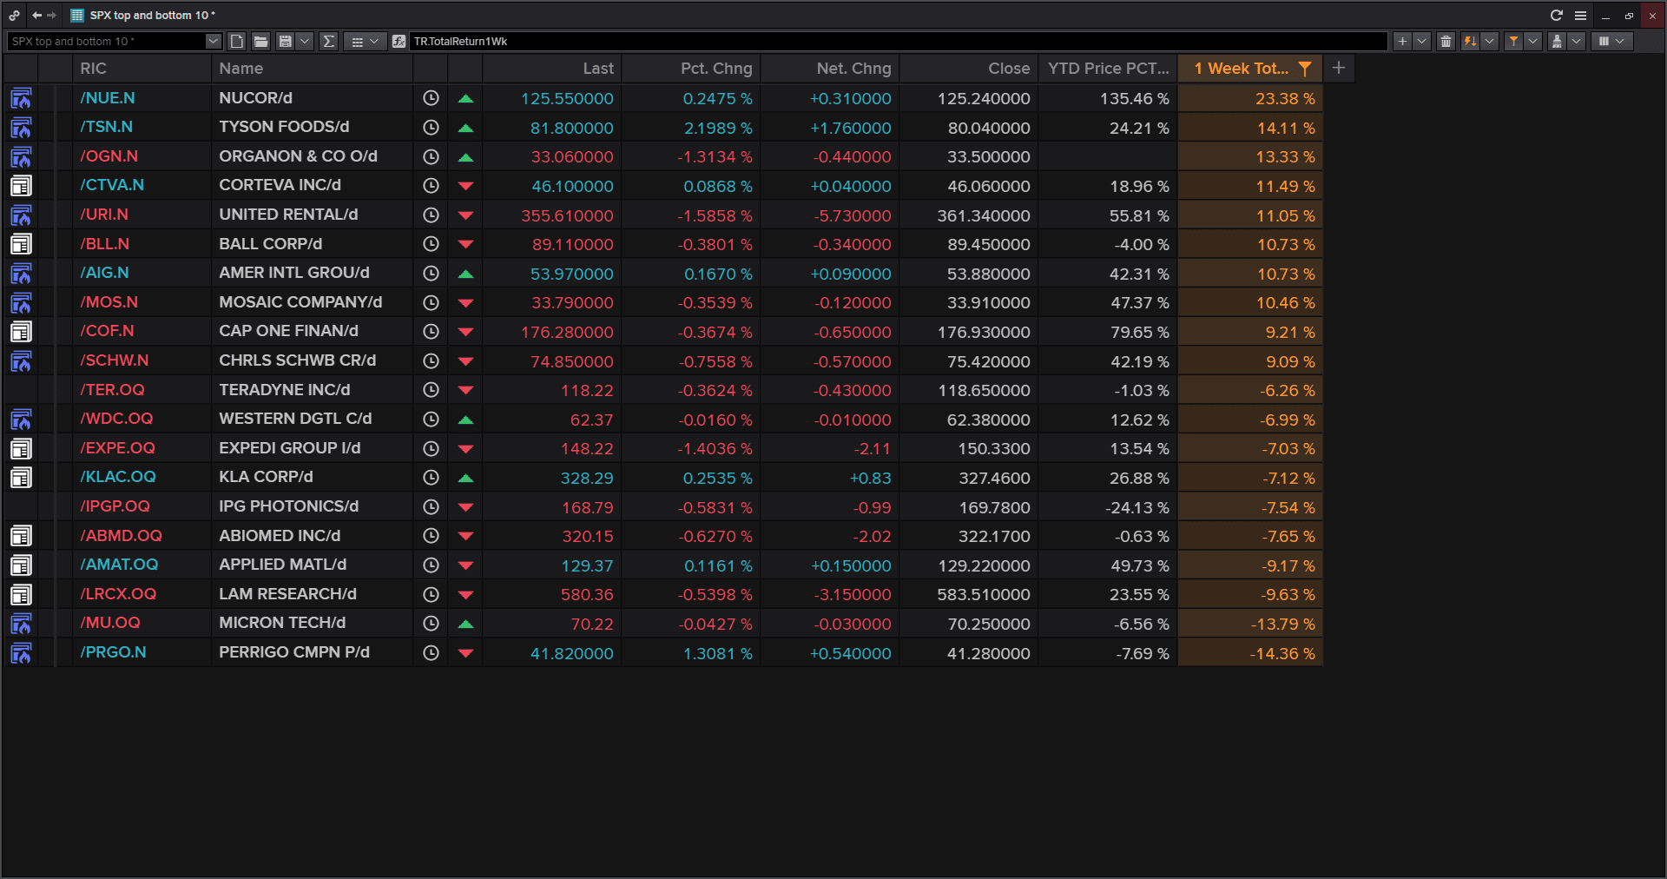
Task: Sort by the Net. Chng column header
Action: (x=830, y=69)
